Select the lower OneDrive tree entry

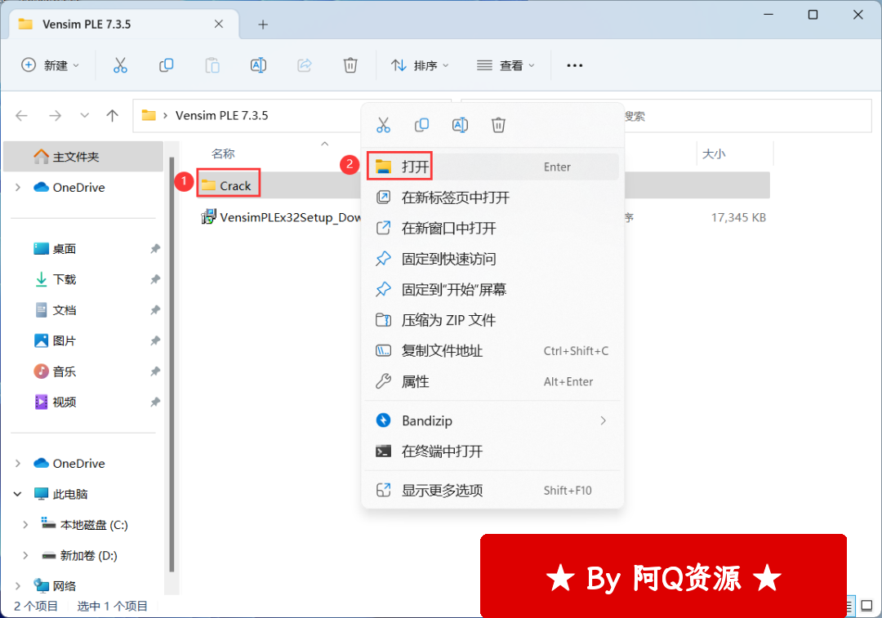click(69, 464)
